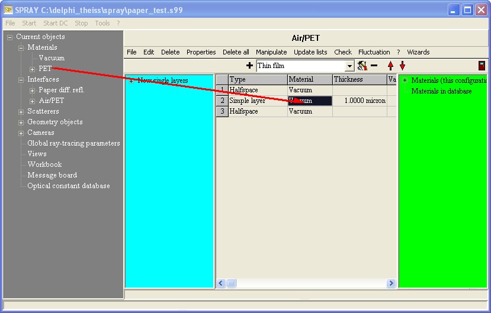The image size is (491, 313).
Task: Click the red up arrow icon
Action: [390, 66]
